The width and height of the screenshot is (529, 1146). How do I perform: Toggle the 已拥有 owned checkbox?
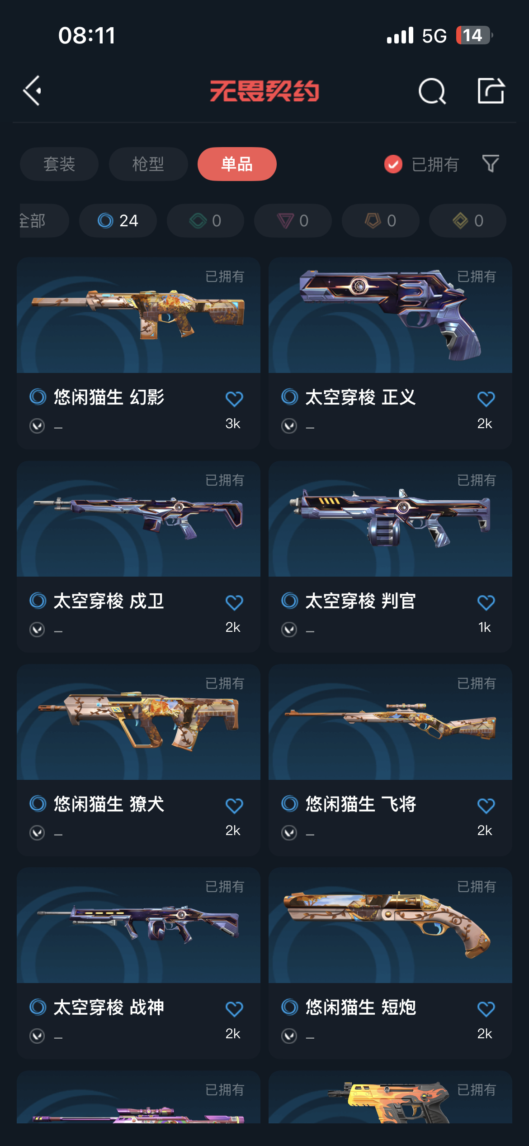click(x=393, y=164)
